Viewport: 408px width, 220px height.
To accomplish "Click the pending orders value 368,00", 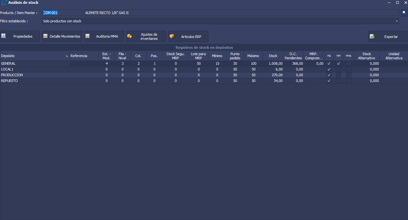I will (x=297, y=63).
